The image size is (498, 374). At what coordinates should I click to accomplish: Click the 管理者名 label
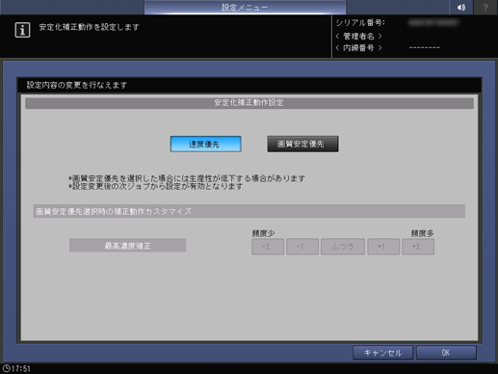358,36
